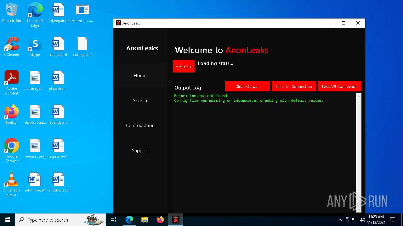Open the Support section

pyautogui.click(x=140, y=151)
